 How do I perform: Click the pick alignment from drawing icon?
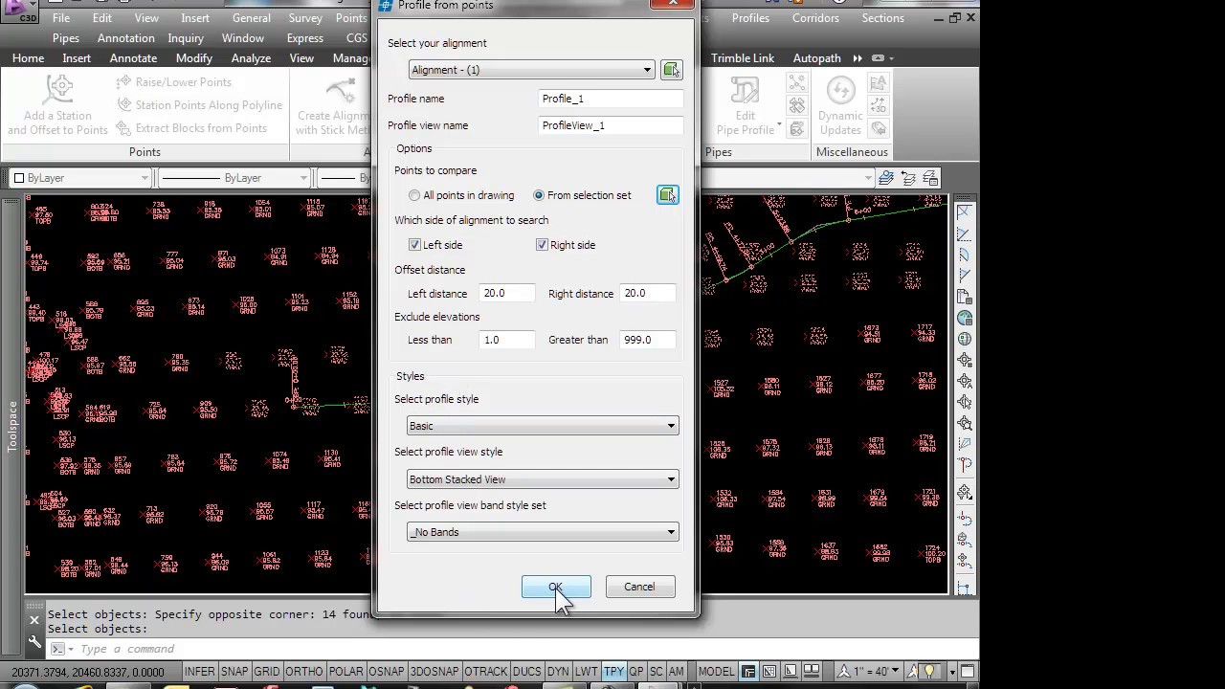click(x=671, y=70)
